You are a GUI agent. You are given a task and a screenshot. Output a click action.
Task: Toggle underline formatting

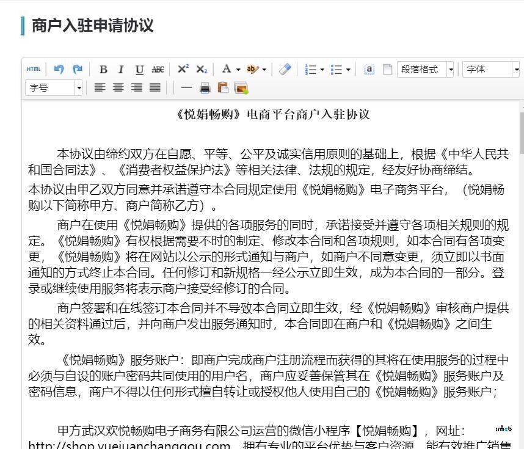pos(139,69)
